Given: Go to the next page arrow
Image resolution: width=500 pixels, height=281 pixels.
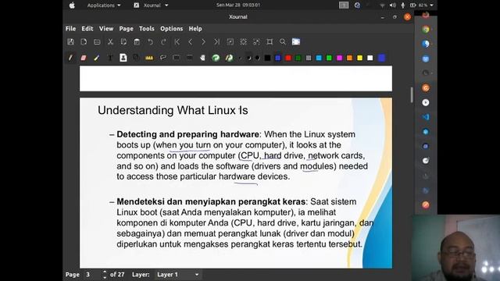Looking at the screenshot, I should (203, 41).
